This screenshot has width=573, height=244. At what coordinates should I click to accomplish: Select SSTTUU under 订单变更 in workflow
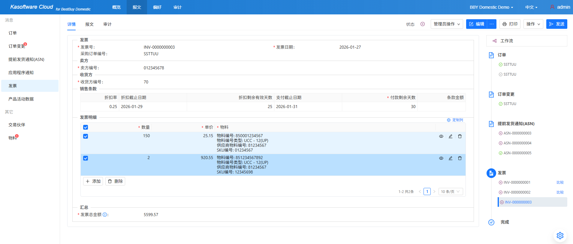pyautogui.click(x=510, y=104)
